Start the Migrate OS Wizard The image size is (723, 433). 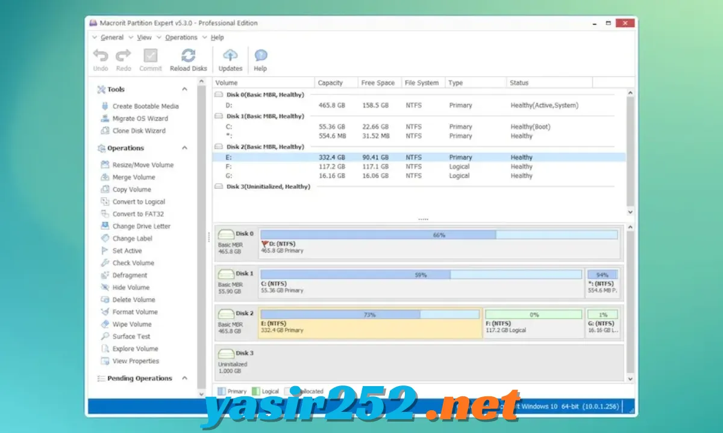140,118
